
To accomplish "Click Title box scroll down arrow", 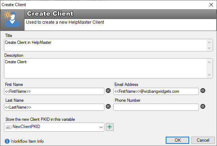I will click(209, 48).
